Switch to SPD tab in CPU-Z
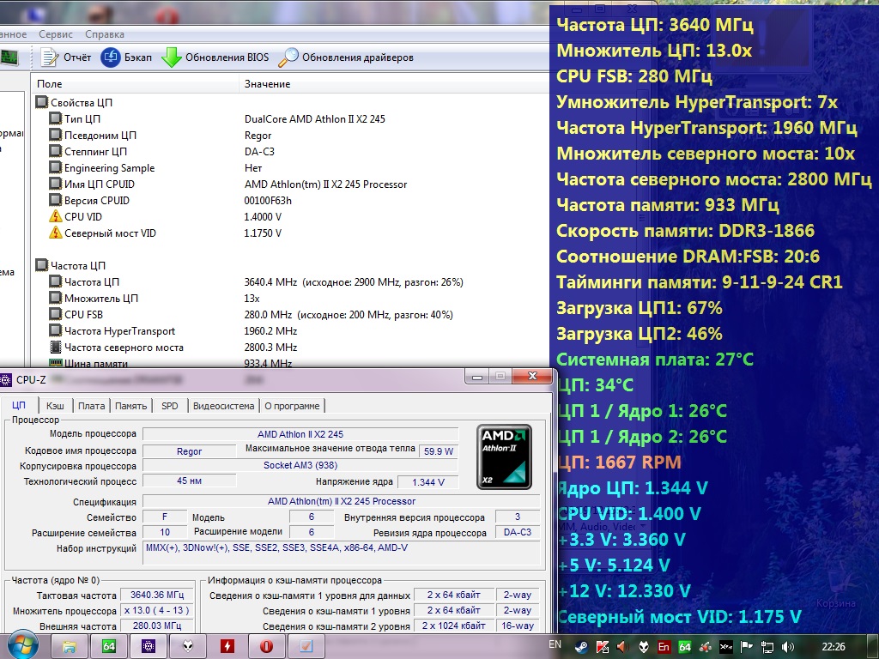 click(170, 406)
